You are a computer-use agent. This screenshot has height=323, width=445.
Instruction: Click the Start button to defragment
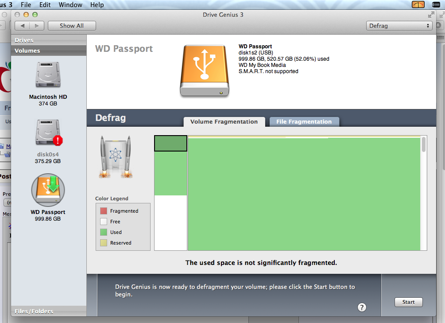(408, 302)
